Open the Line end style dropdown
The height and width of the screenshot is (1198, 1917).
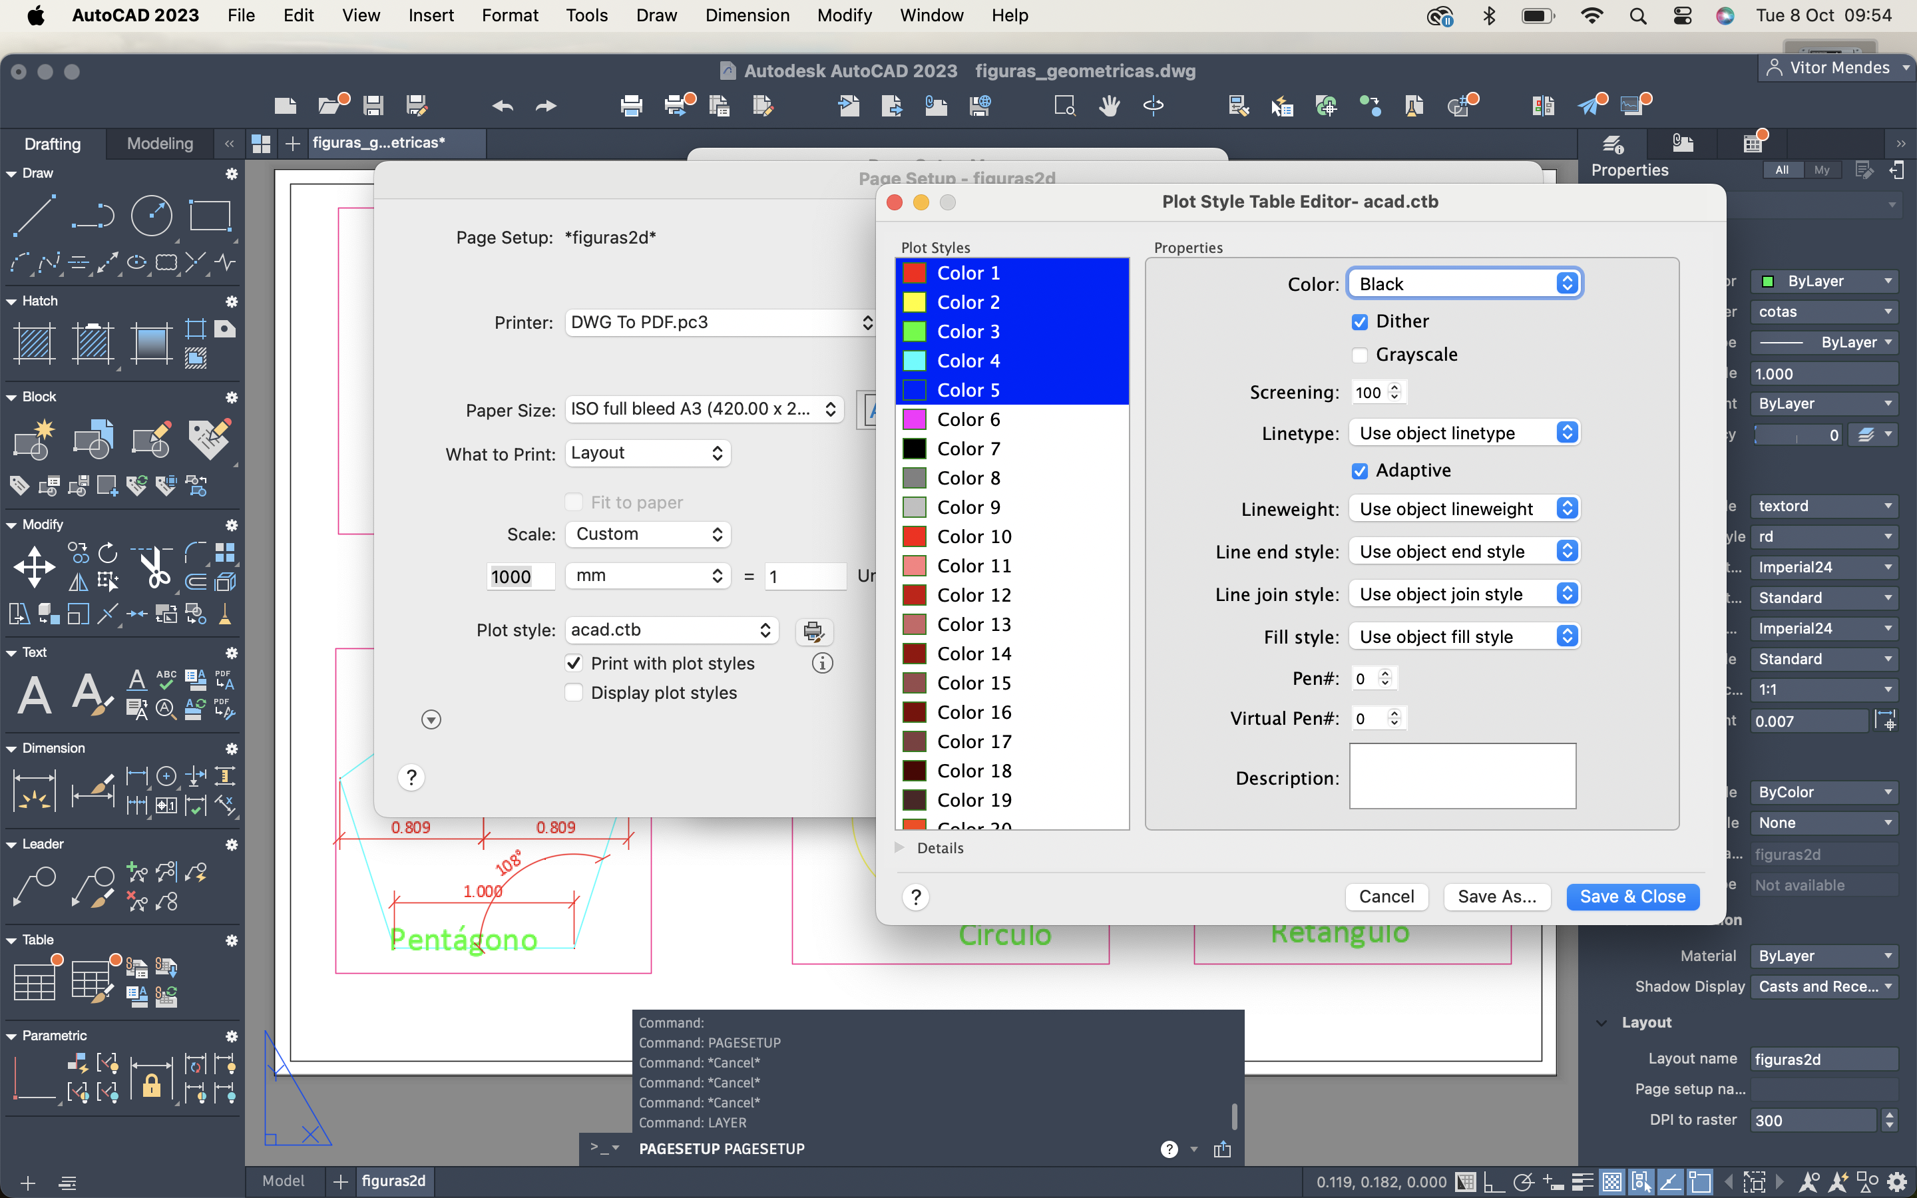tap(1464, 552)
